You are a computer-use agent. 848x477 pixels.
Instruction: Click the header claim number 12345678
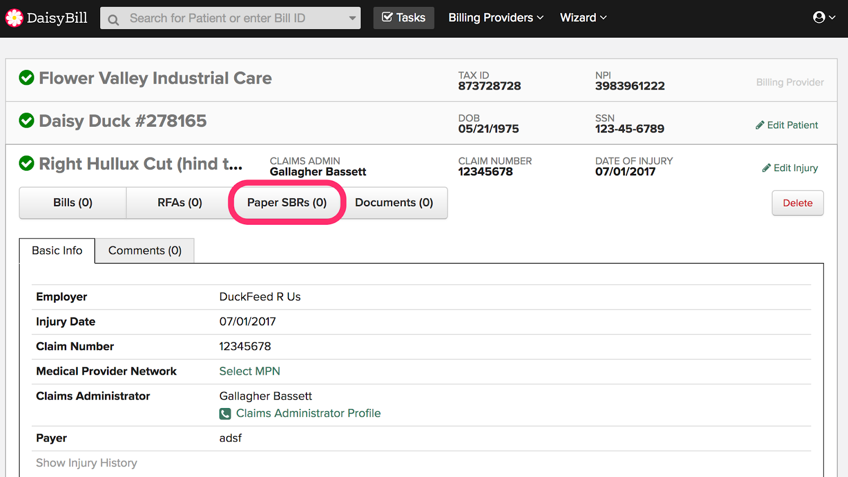[485, 172]
